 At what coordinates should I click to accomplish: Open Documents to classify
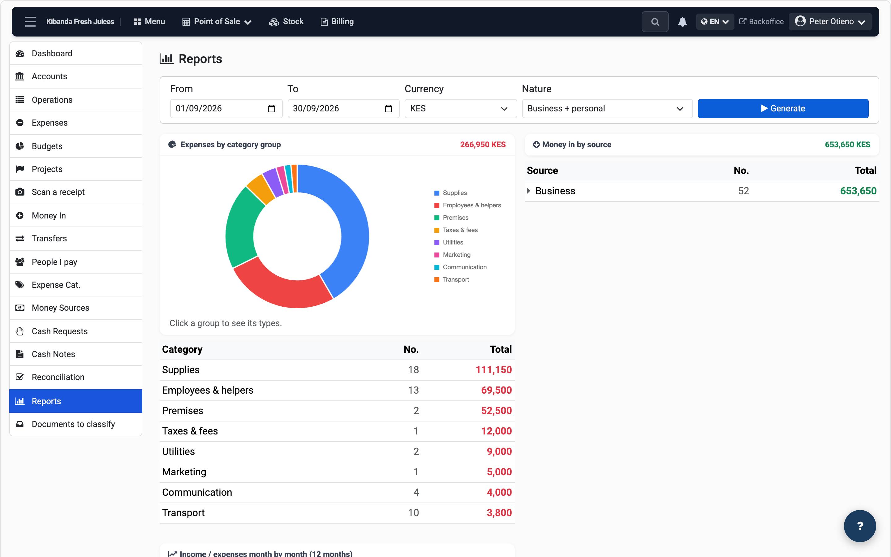76,424
